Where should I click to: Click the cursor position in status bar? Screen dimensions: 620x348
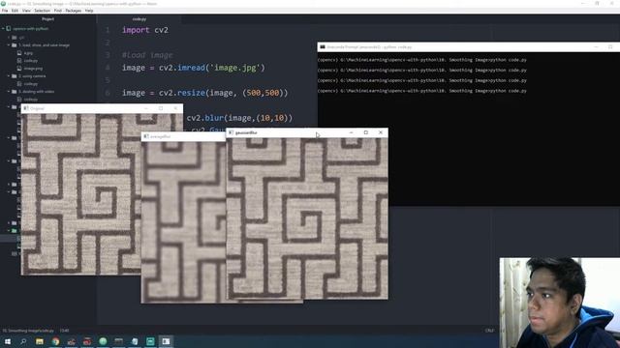pos(65,331)
